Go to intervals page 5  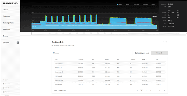(160, 91)
